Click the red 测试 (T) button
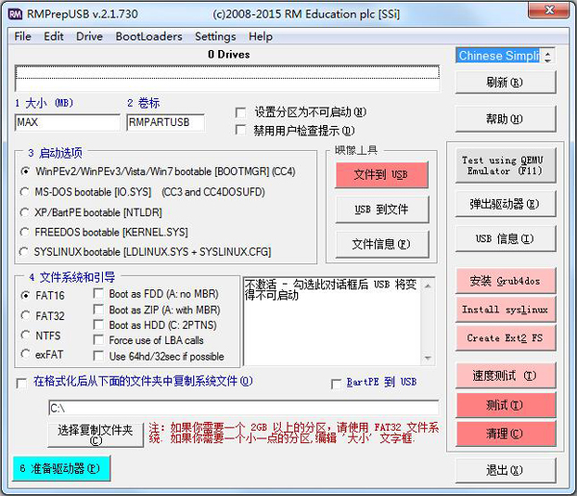This screenshot has height=496, width=577. 505,405
